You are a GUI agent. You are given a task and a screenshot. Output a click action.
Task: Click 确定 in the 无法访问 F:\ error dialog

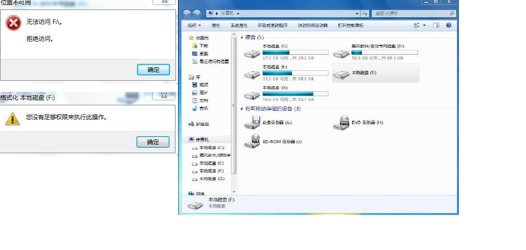click(153, 70)
